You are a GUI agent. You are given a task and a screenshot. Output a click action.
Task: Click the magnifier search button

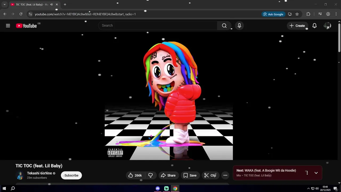pos(224,26)
